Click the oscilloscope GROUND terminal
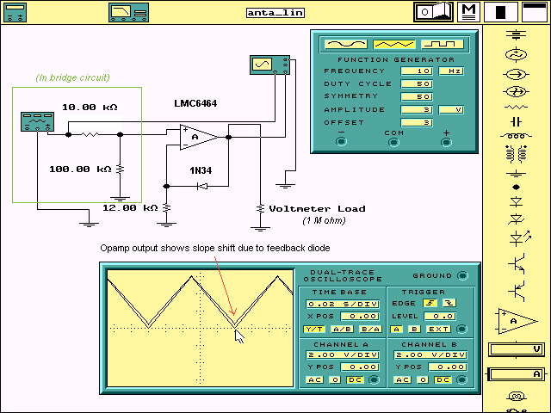Viewport: 551px width, 413px height. 463,275
